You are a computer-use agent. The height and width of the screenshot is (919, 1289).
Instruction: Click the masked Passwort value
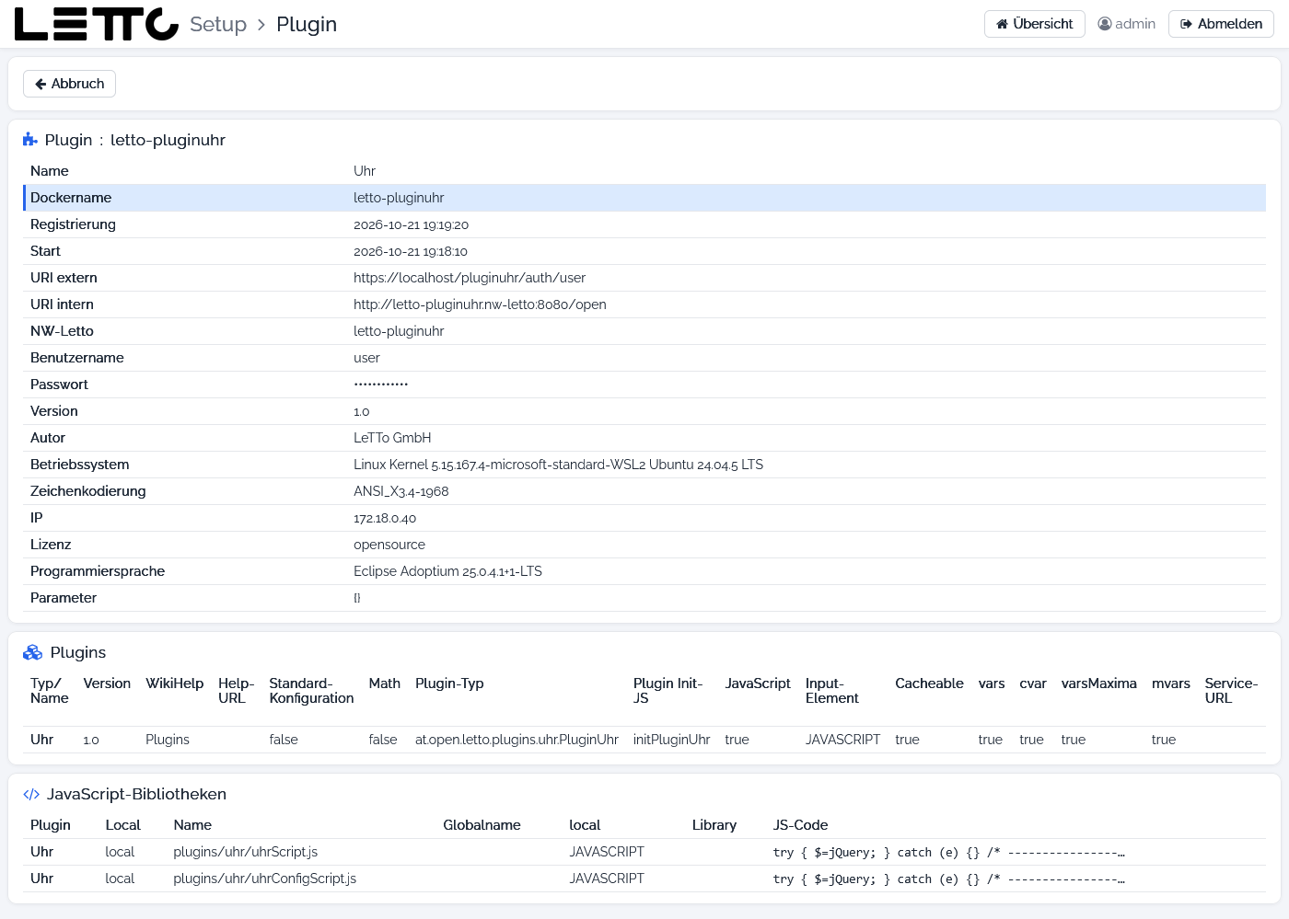[x=381, y=385]
